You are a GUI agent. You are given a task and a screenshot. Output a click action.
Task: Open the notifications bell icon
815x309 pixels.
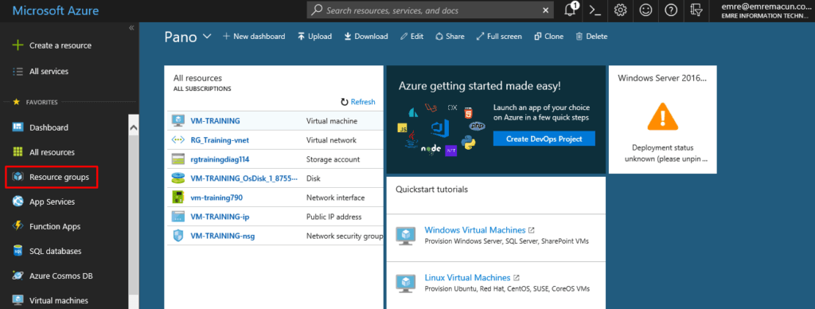pos(571,10)
